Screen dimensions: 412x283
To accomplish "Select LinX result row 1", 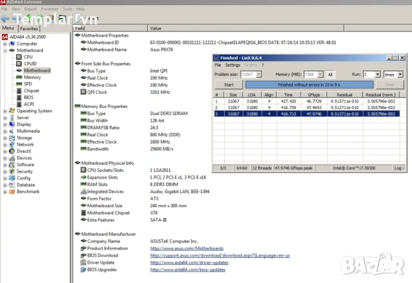I will coord(307,101).
